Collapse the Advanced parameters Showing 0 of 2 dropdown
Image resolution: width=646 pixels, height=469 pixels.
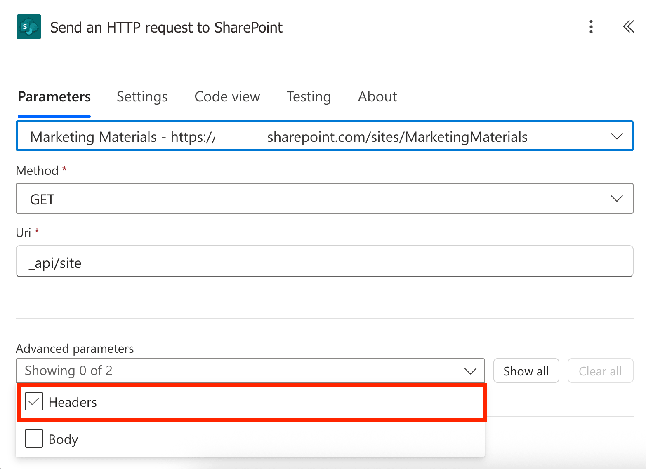pyautogui.click(x=250, y=371)
